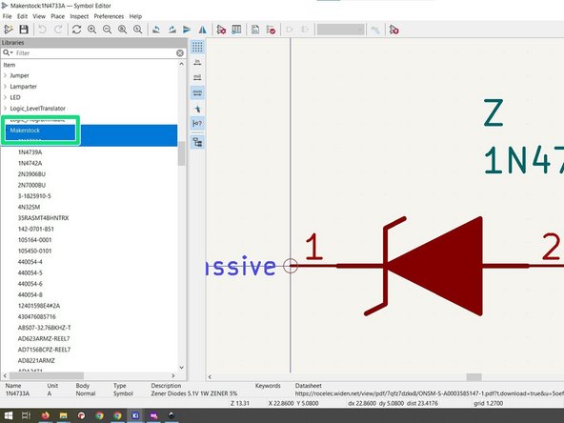
Task: Switch units to mils
Action: (197, 77)
